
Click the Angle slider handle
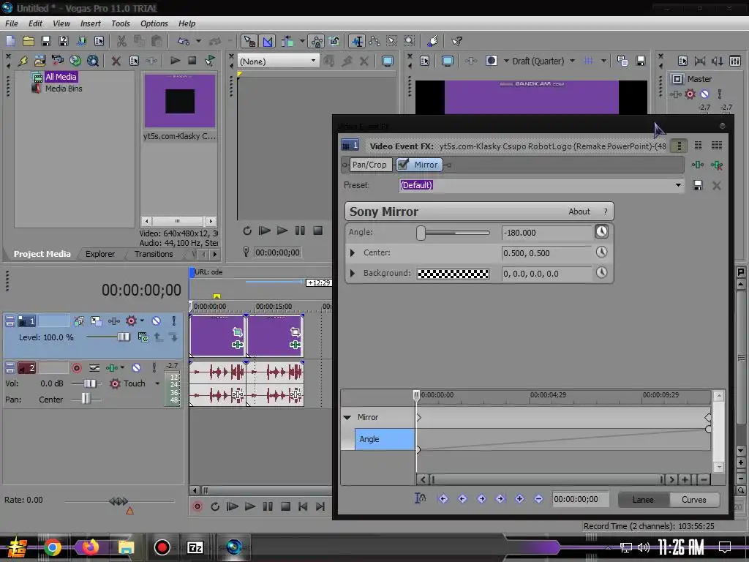(x=421, y=233)
